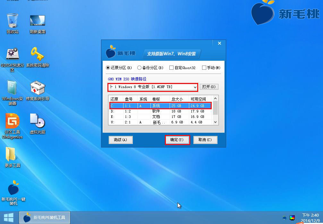Click the 可用空间 column header

point(200,99)
